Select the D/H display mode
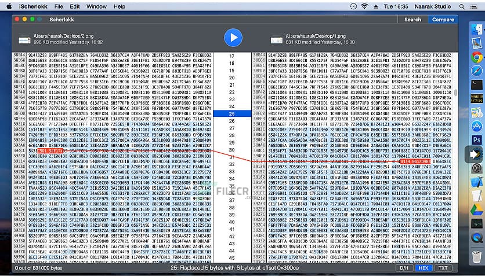The image size is (485, 280). pos(404,268)
